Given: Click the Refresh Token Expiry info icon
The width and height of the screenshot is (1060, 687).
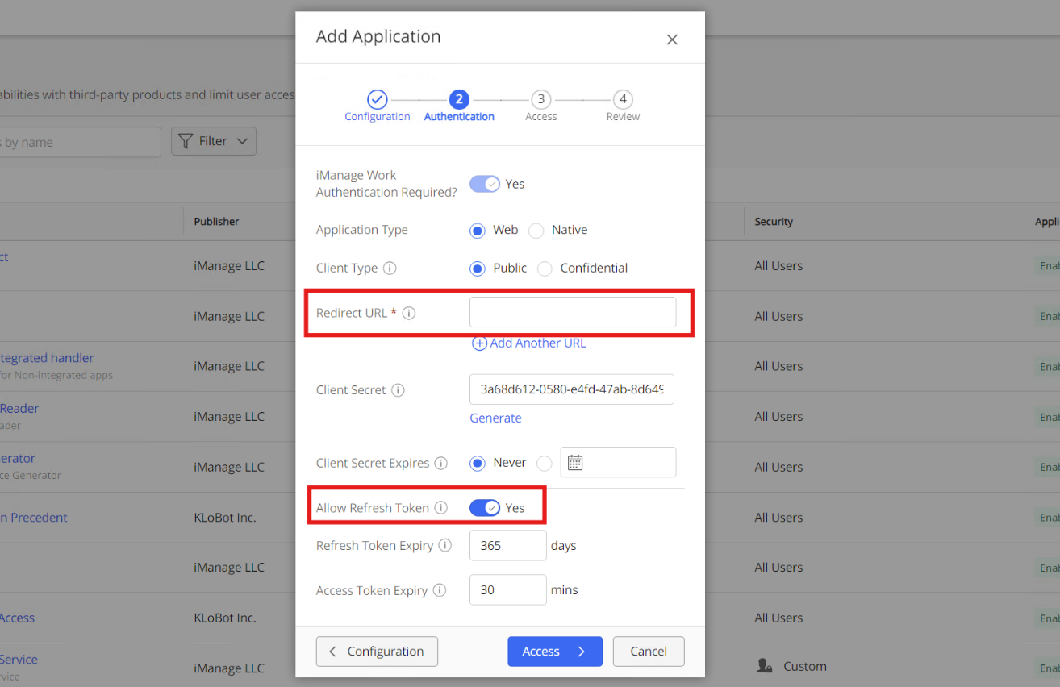Looking at the screenshot, I should click(x=445, y=546).
